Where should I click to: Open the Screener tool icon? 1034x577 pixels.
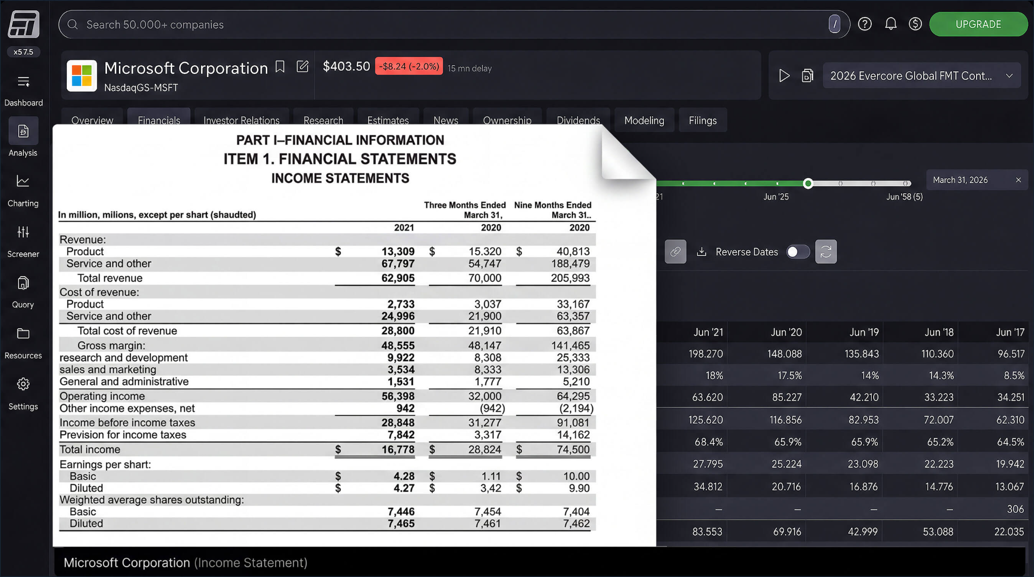(23, 232)
